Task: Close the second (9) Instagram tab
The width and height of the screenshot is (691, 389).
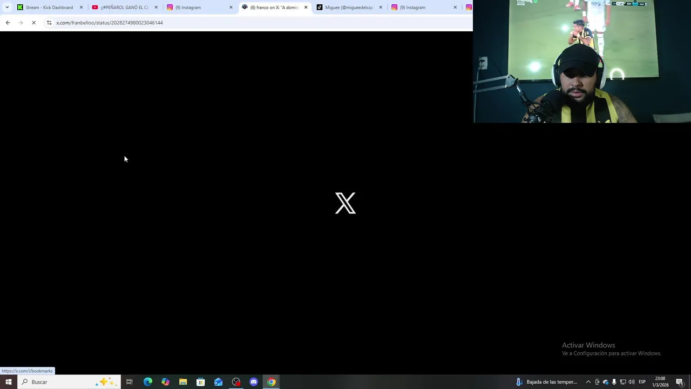Action: [x=455, y=8]
